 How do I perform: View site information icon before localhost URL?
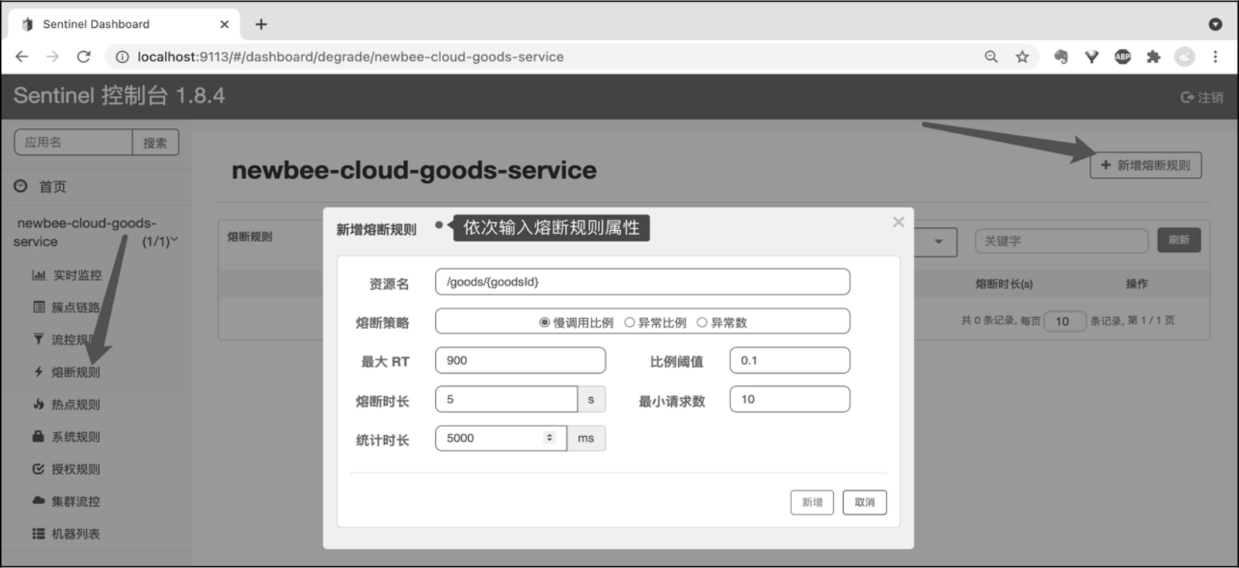pos(121,57)
